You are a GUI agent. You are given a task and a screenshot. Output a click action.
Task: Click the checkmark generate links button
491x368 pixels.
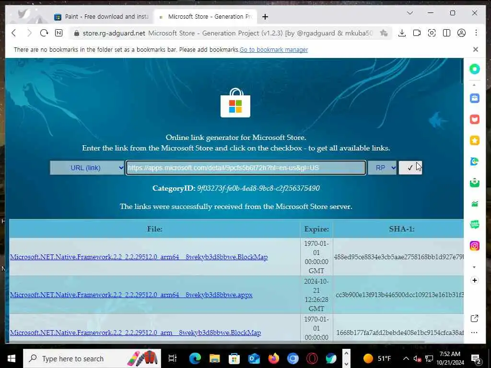(410, 168)
